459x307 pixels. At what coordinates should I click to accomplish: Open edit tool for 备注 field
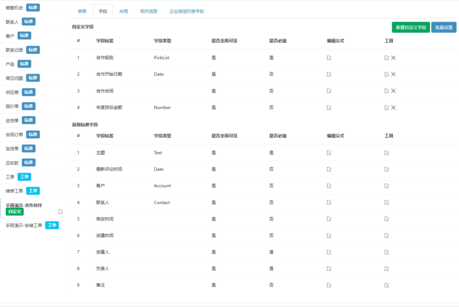tap(387, 285)
